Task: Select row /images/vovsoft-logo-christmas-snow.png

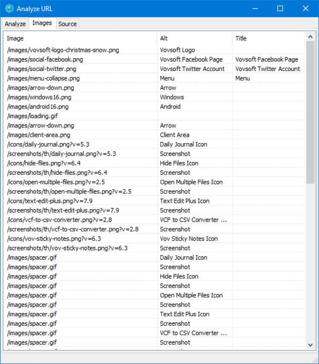Action: pos(154,50)
